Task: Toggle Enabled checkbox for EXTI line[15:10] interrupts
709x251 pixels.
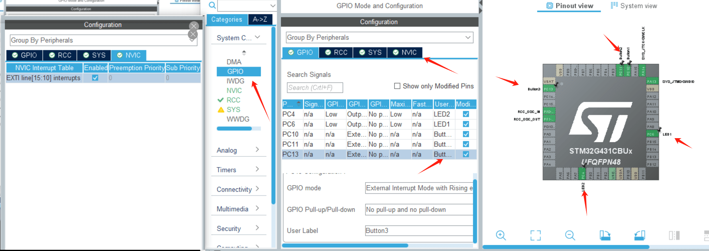Action: [95, 78]
